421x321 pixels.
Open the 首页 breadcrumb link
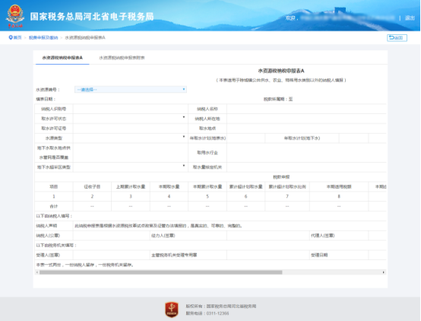click(17, 37)
